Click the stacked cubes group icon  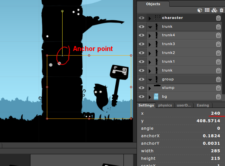pyautogui.click(x=215, y=10)
